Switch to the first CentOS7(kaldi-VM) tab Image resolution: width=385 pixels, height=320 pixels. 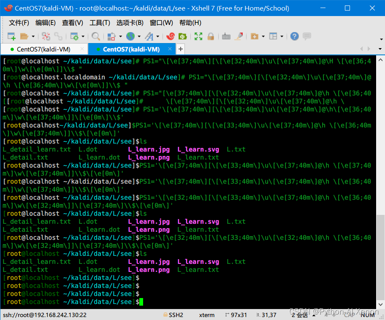[43, 49]
